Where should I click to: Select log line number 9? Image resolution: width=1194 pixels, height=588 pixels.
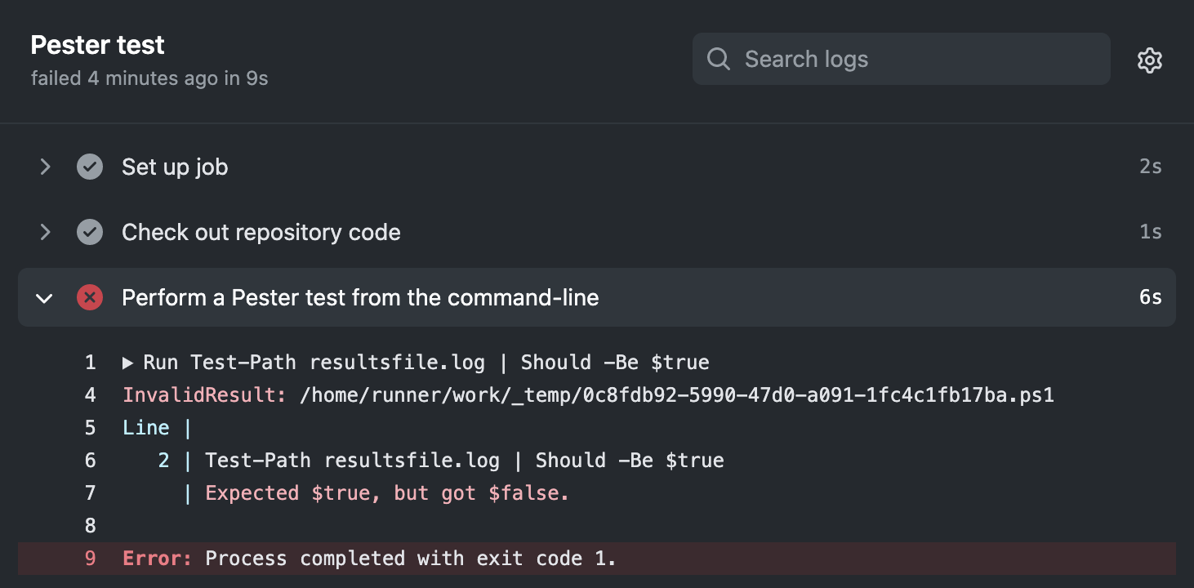tap(90, 558)
